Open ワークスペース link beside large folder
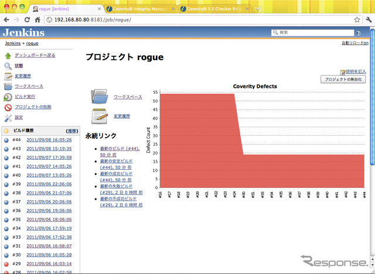375x274 pixels. point(128,97)
